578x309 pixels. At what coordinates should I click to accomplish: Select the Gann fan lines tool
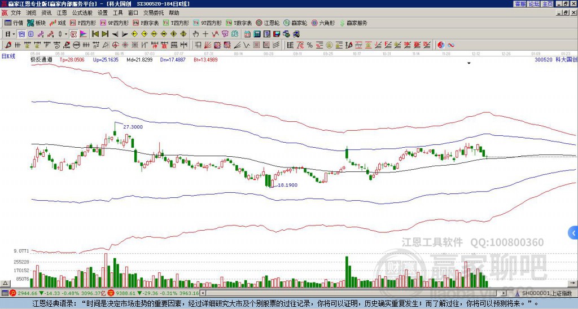(208, 45)
